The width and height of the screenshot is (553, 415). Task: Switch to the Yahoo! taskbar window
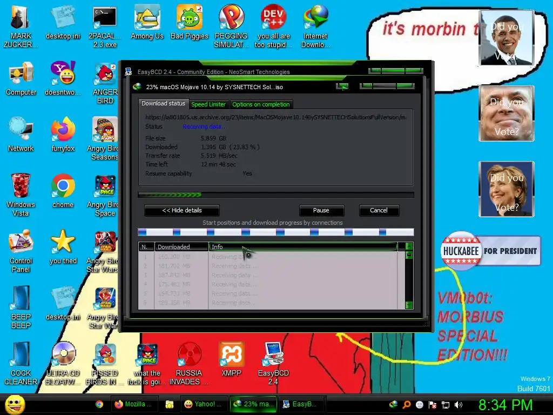204,404
